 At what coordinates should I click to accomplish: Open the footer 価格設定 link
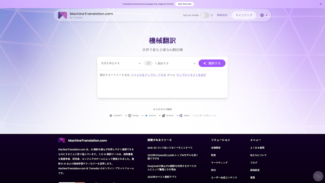(255, 170)
